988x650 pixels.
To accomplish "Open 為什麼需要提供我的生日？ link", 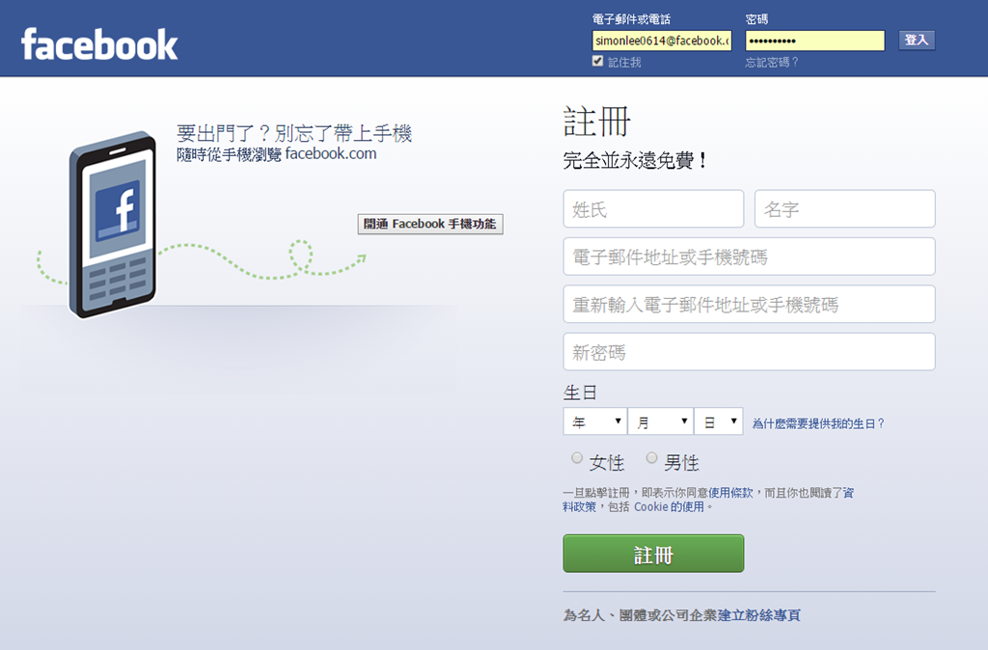I will pos(818,423).
